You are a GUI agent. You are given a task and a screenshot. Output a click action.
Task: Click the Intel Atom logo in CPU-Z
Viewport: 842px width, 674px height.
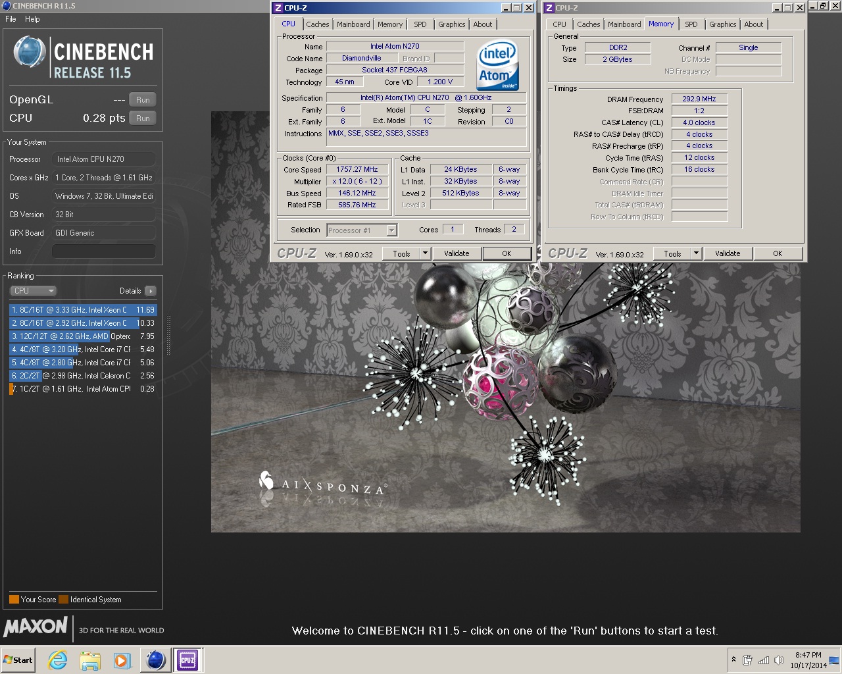498,66
